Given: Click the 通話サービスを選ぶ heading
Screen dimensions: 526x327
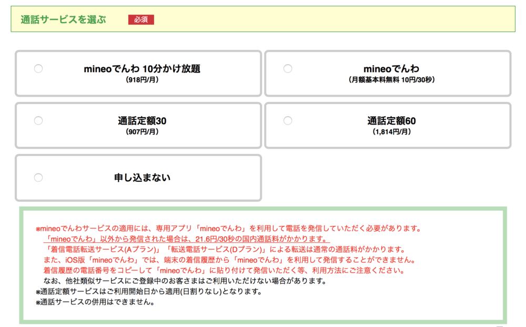Looking at the screenshot, I should [64, 20].
